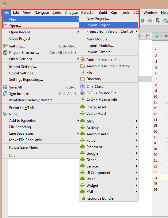The image size is (168, 218).
Task: Click the Android resource directory folder icon
Action: coord(82,66)
